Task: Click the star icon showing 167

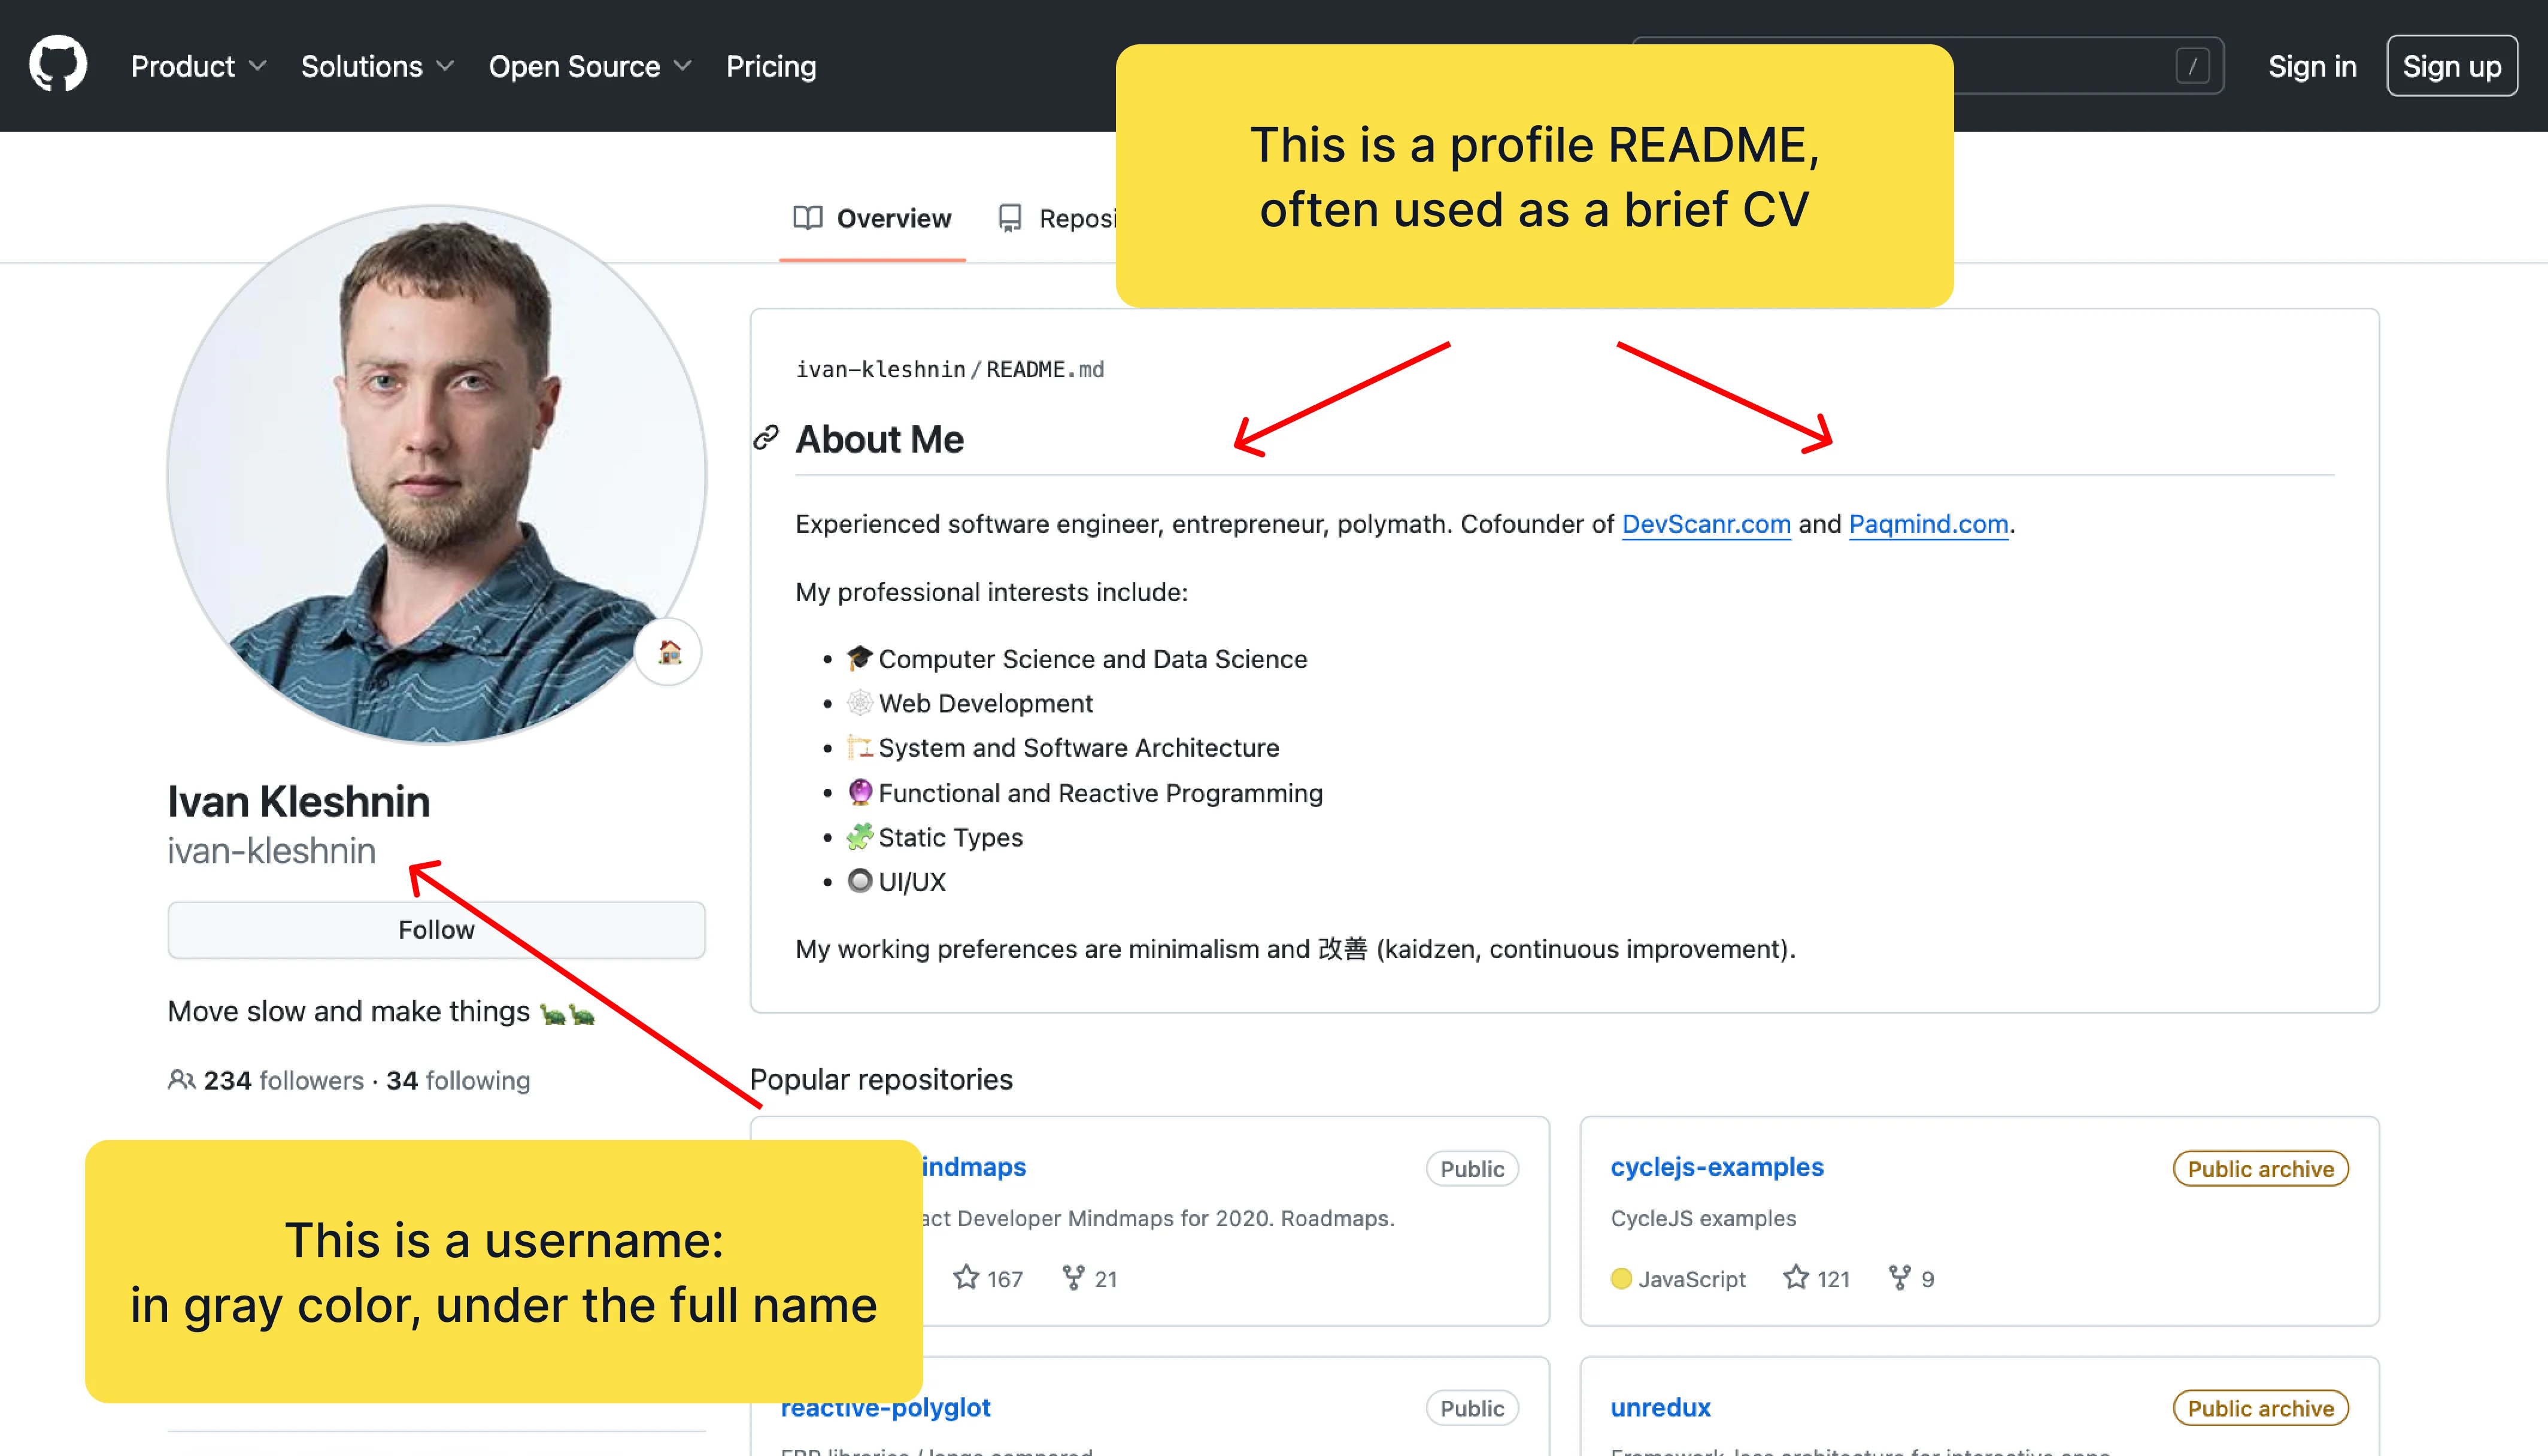Action: click(x=966, y=1277)
